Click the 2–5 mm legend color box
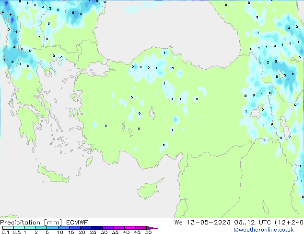Viewport: 304px width, 234px height. point(42,228)
